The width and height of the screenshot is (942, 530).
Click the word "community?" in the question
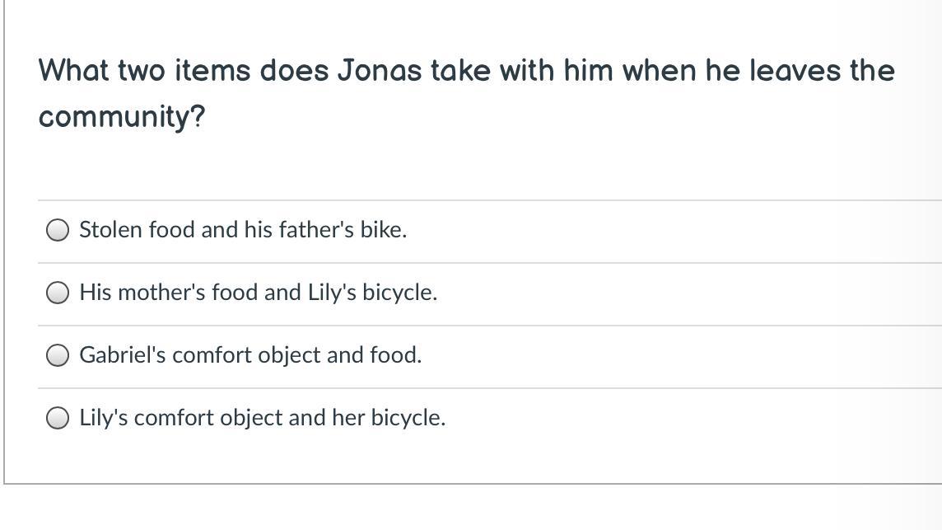pos(122,117)
